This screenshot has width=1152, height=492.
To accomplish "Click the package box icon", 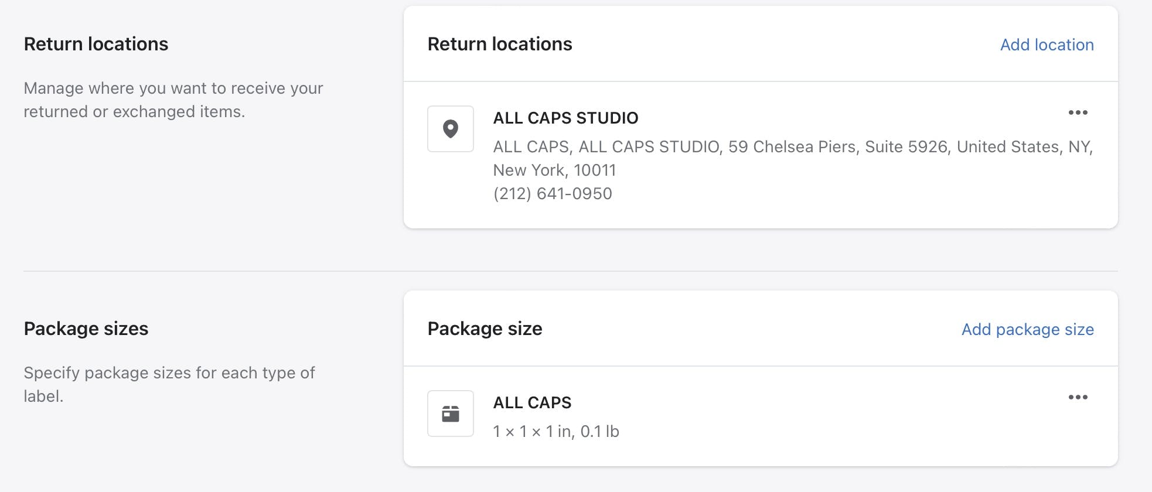I will tap(450, 414).
